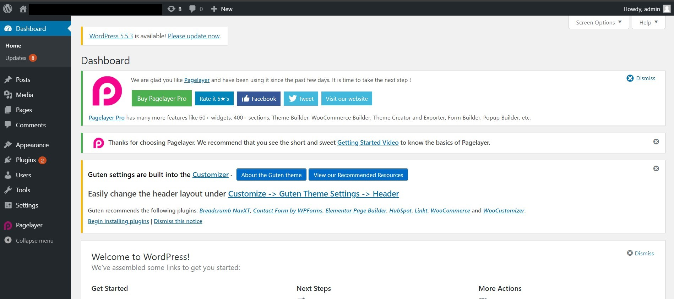Open the Posts menu item
Screen dimensions: 674x299
[23, 80]
